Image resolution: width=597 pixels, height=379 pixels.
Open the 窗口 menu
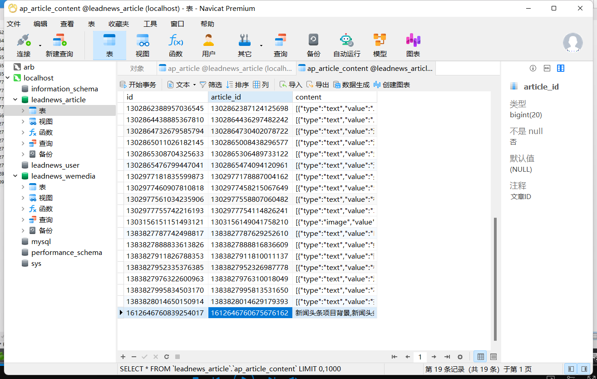coord(178,24)
